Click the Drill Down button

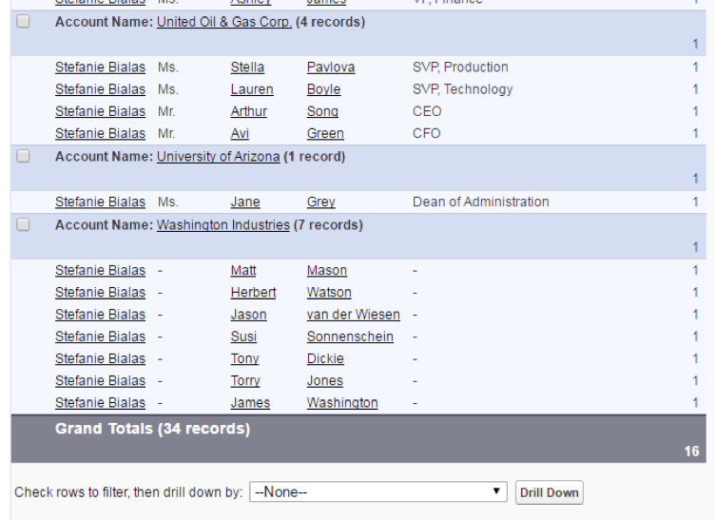(549, 492)
